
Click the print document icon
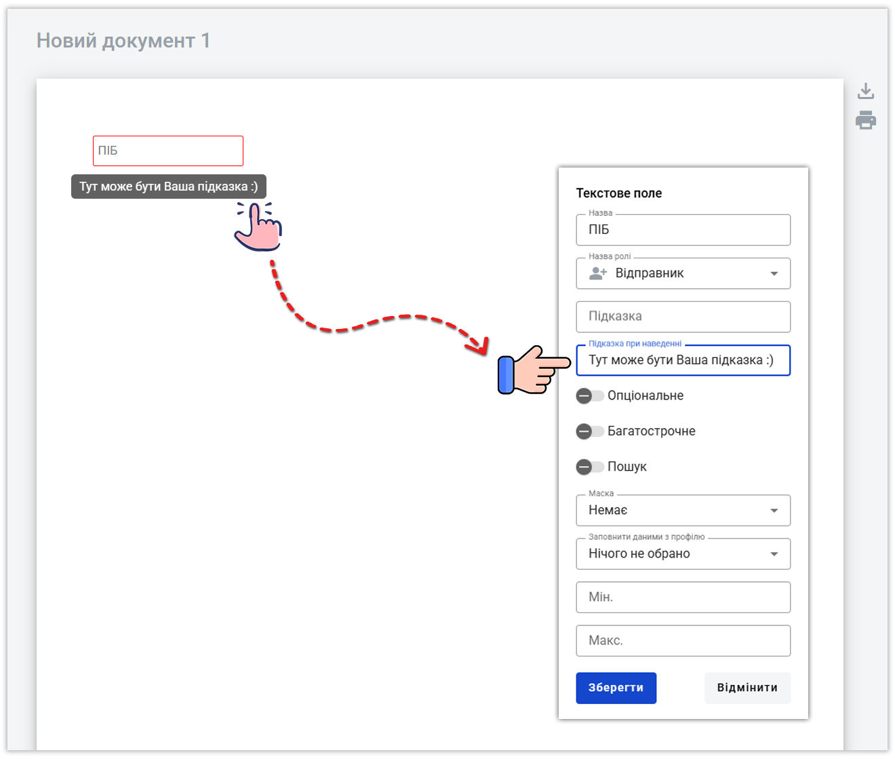pos(866,121)
